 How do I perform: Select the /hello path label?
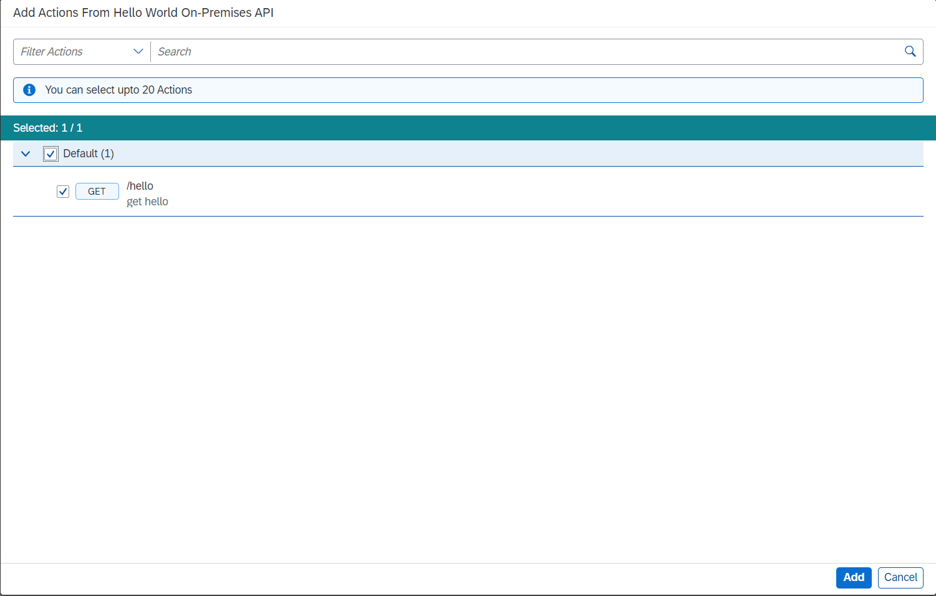(x=140, y=185)
